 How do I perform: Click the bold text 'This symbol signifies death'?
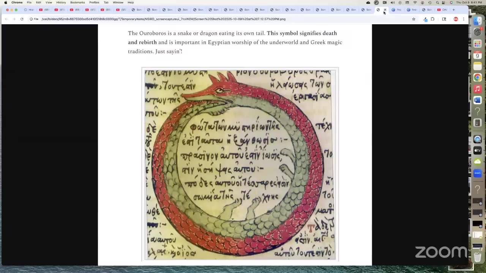pos(302,33)
